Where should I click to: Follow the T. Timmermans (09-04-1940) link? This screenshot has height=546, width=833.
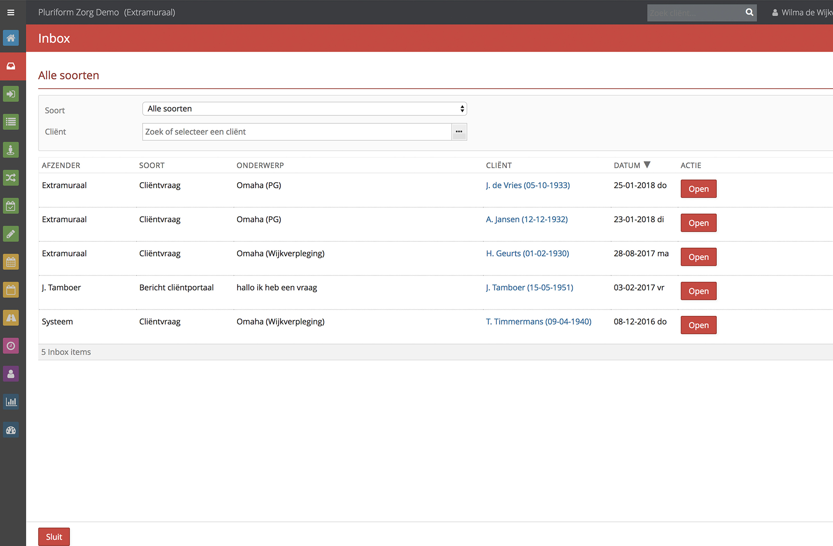[x=539, y=322]
